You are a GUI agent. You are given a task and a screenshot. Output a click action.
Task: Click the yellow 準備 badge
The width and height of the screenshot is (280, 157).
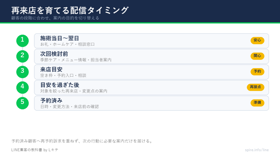(257, 103)
